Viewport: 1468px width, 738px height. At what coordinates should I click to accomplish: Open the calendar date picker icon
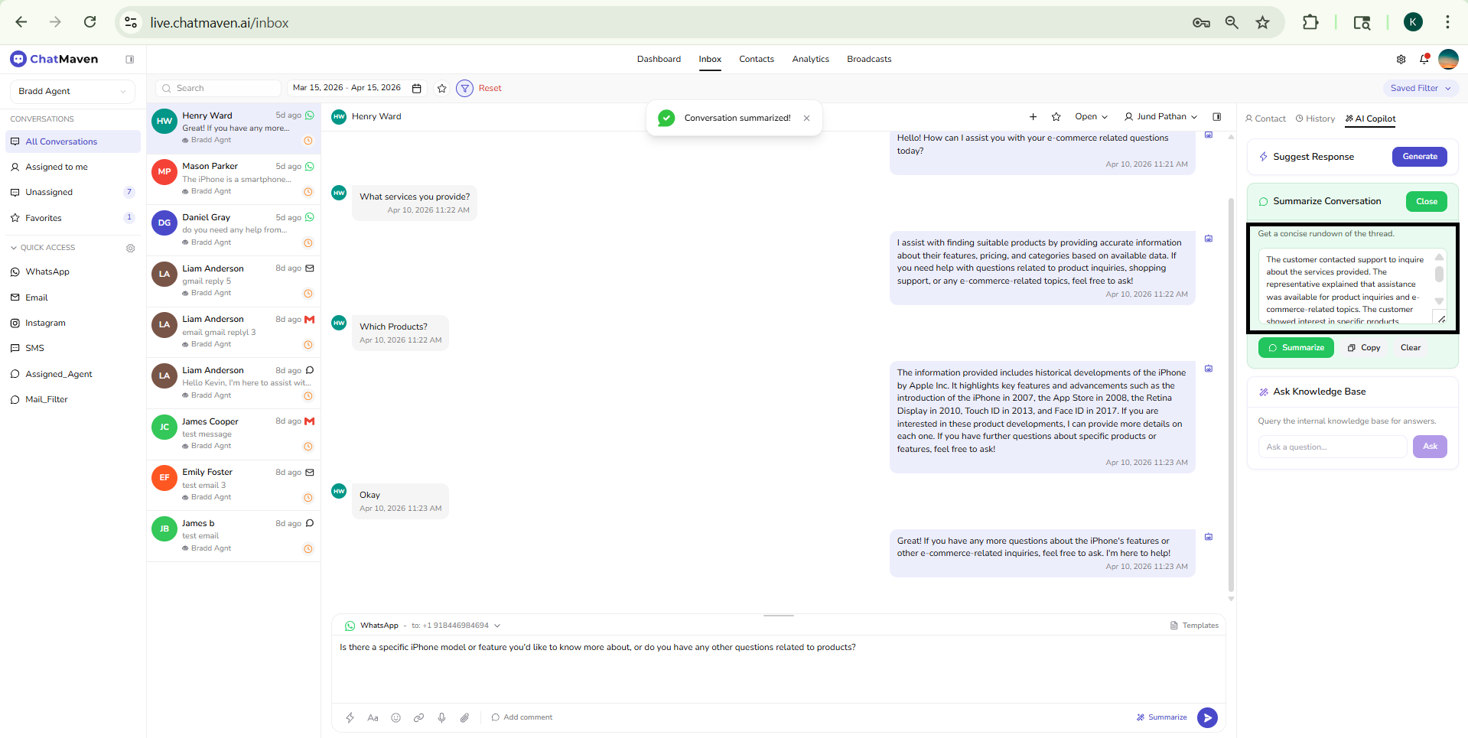tap(417, 89)
